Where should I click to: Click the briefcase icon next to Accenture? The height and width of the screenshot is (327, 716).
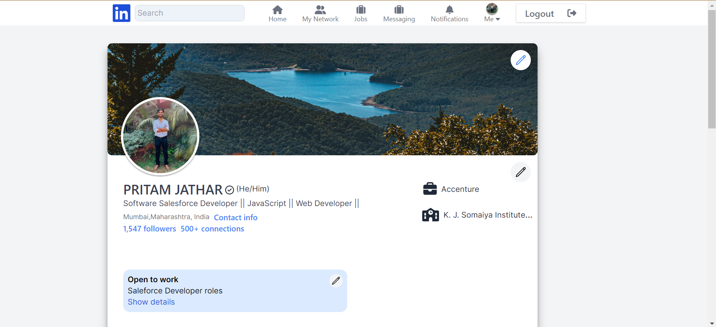[430, 189]
